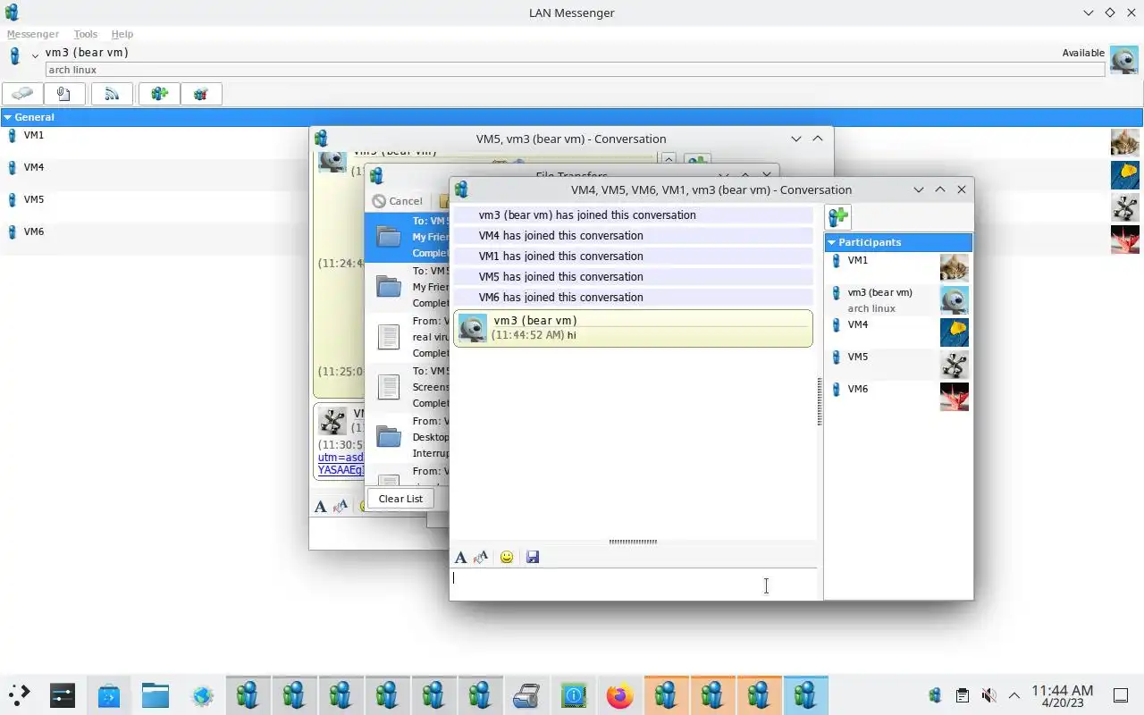
Task: Open the clipboard tray icon
Action: point(962,695)
